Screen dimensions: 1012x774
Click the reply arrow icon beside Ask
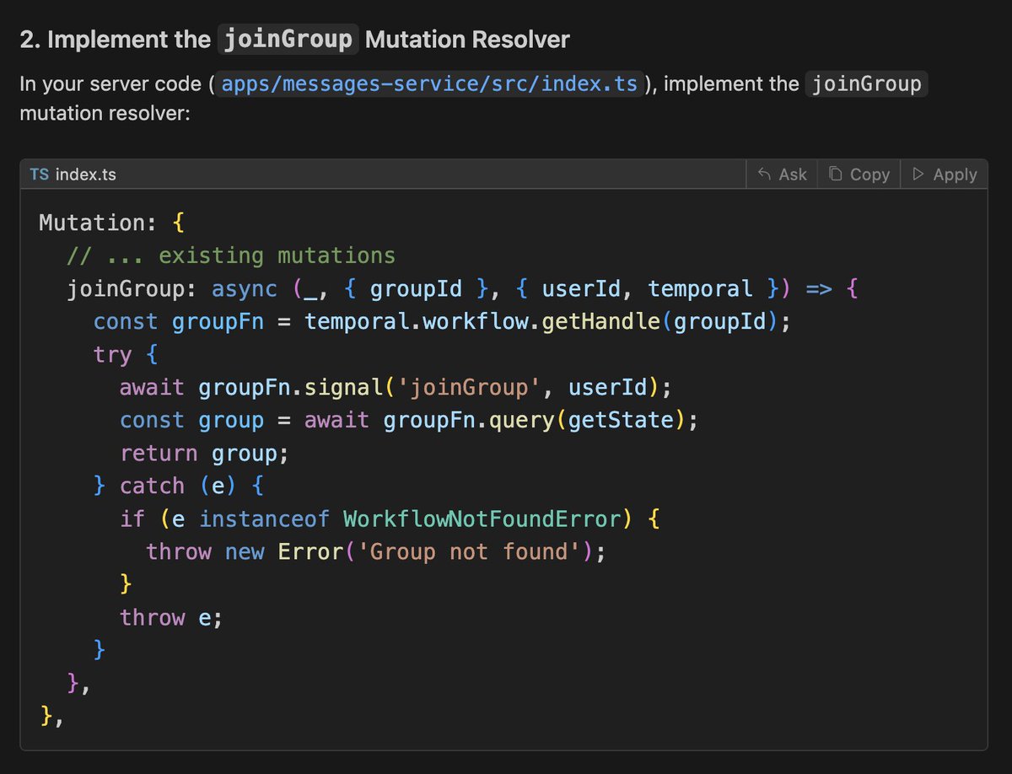point(765,174)
